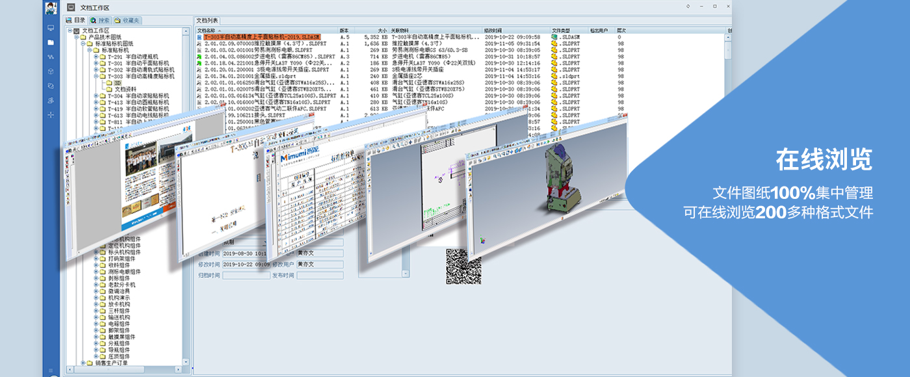The height and width of the screenshot is (377, 910).
Task: Click the user avatar in the sidebar
Action: click(x=51, y=8)
